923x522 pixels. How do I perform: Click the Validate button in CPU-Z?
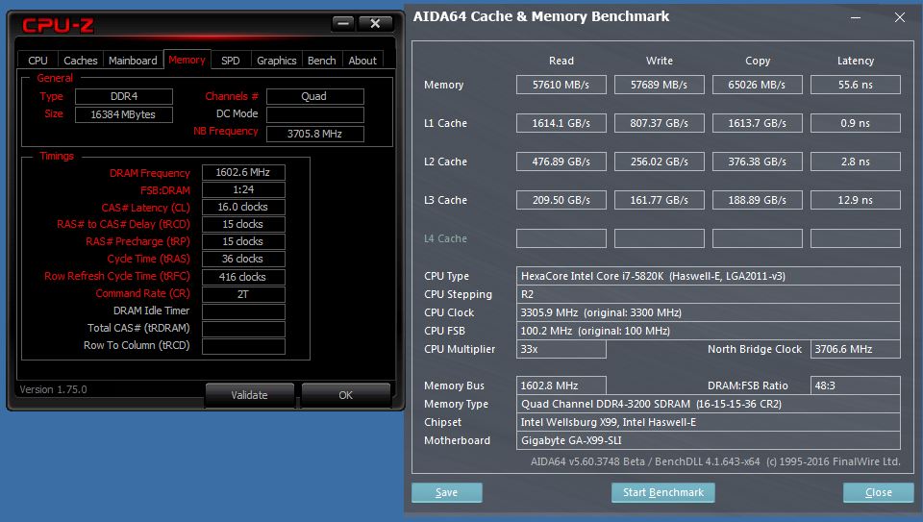250,395
